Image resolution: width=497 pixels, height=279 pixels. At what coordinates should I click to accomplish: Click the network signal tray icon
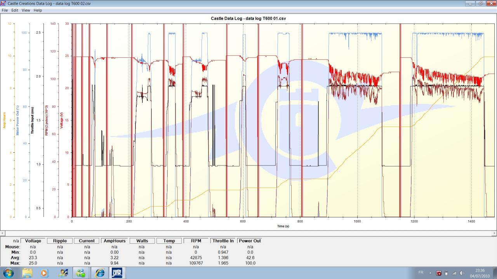[454, 273]
